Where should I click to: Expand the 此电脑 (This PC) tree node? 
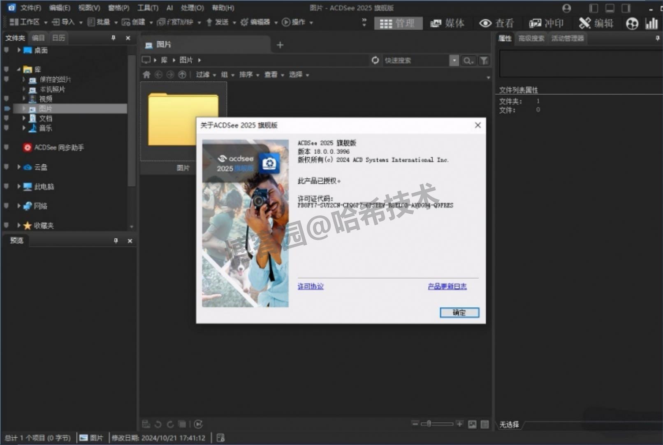pyautogui.click(x=19, y=186)
